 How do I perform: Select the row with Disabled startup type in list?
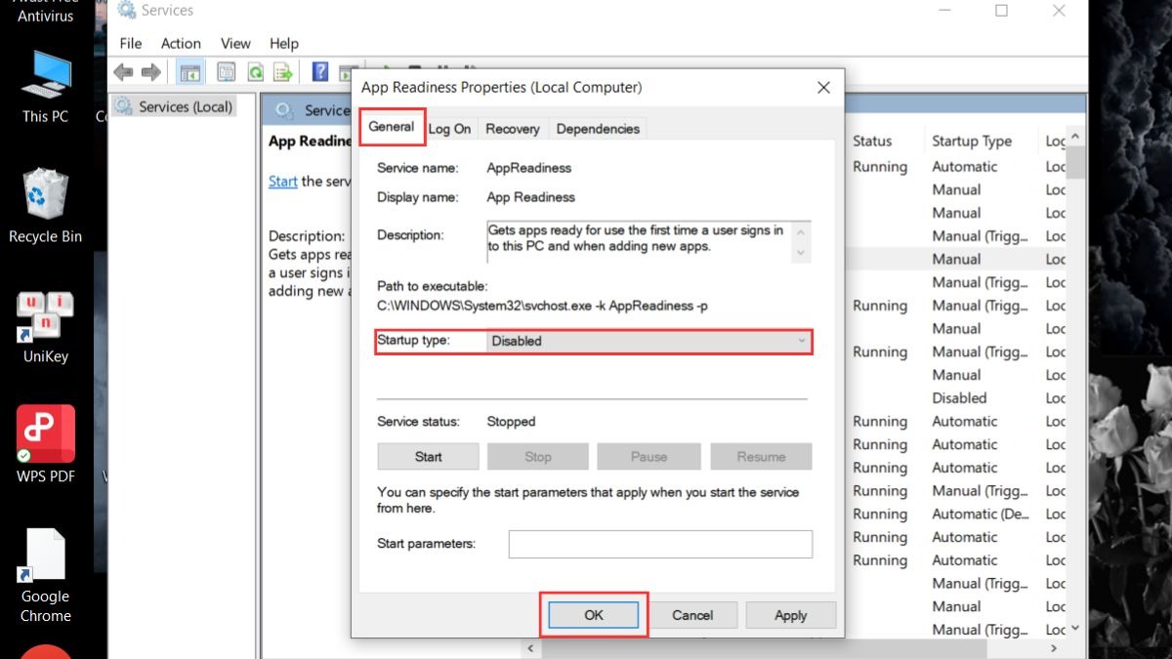pyautogui.click(x=959, y=397)
